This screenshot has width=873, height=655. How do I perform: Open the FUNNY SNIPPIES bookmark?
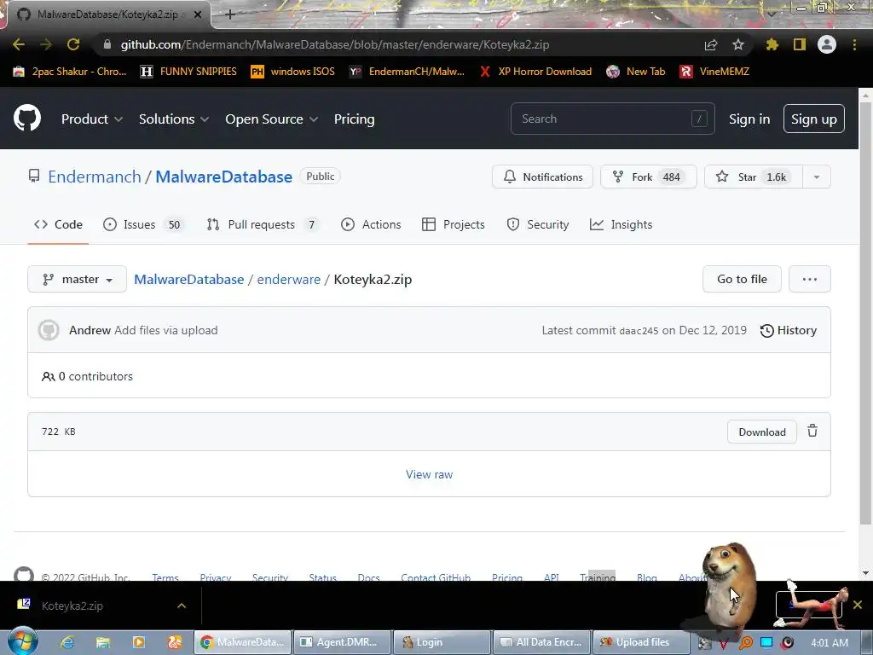tap(188, 72)
